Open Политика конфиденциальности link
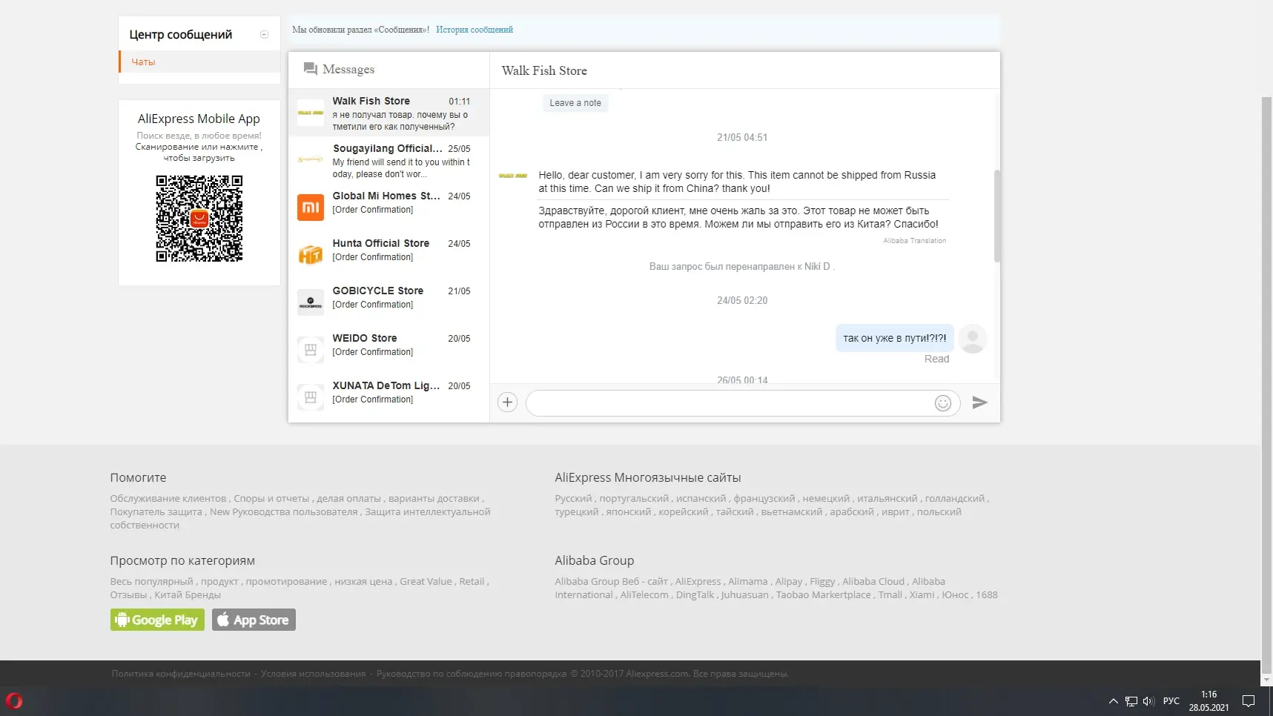 (181, 674)
